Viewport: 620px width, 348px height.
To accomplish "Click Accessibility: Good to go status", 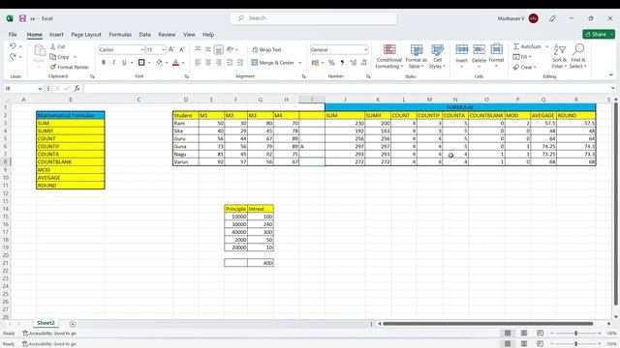I will click(49, 333).
